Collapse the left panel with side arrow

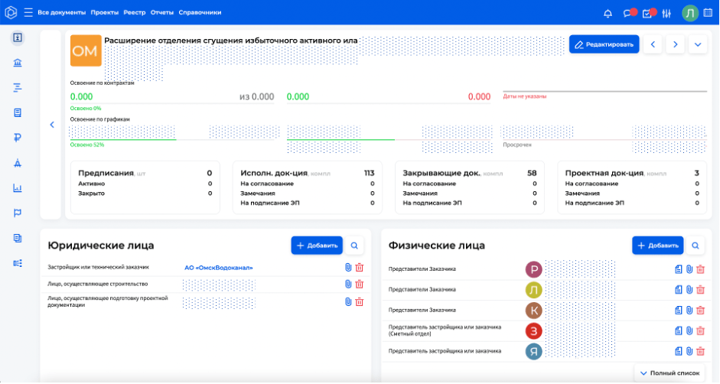52,125
